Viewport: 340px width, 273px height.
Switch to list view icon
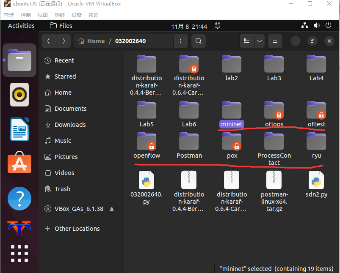coord(247,41)
